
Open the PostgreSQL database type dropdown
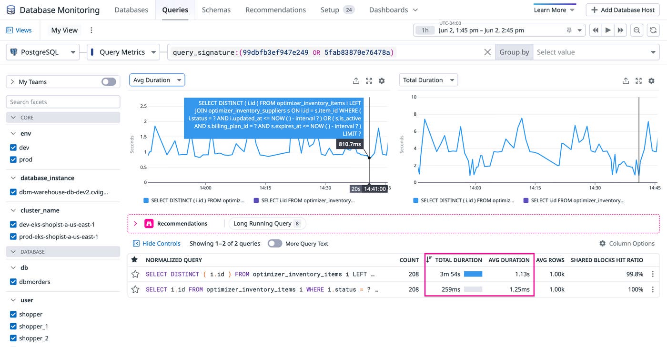(42, 52)
